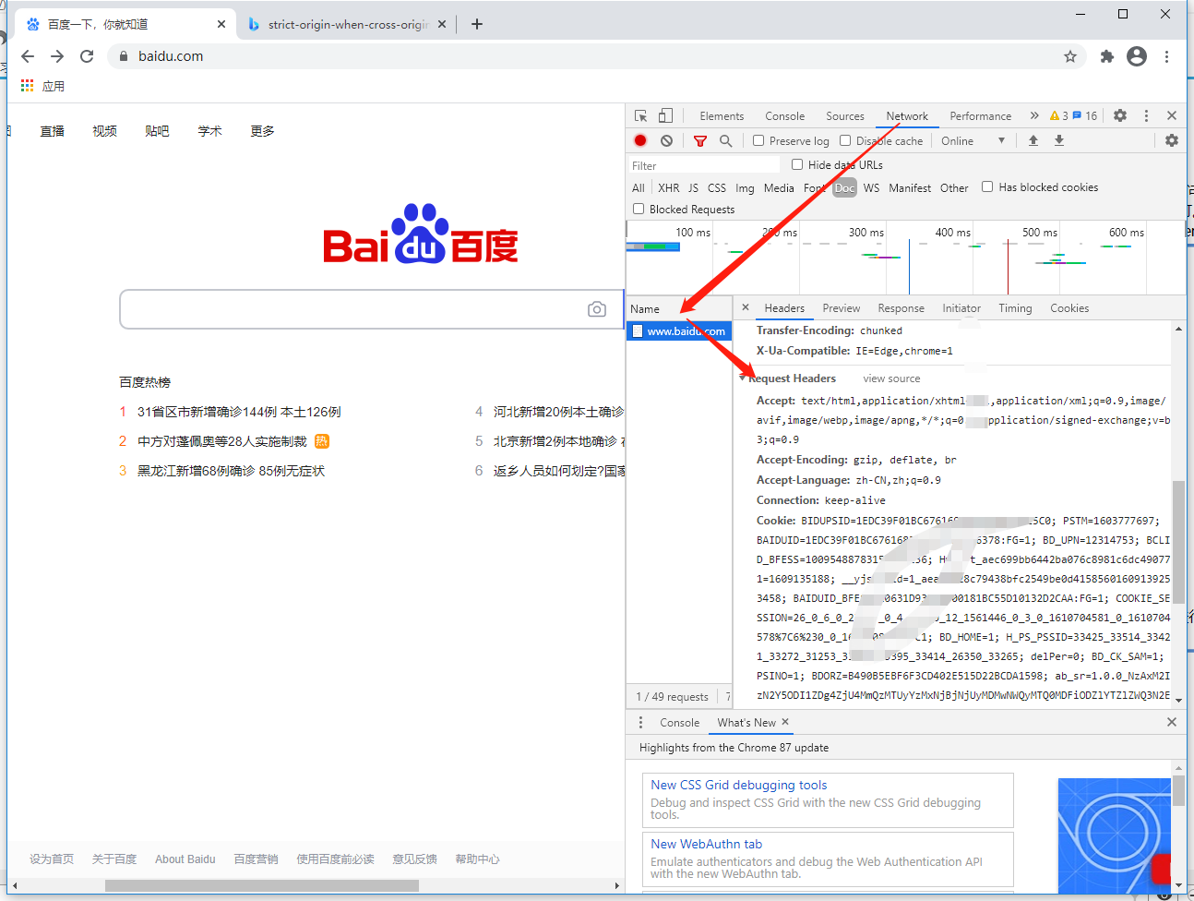Clear the network requests list
The image size is (1194, 901).
[x=666, y=140]
